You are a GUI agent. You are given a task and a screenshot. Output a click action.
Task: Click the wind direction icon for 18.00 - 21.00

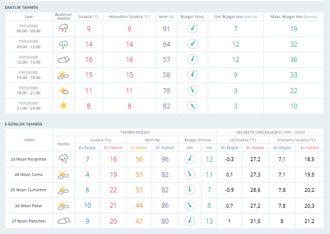(192, 90)
